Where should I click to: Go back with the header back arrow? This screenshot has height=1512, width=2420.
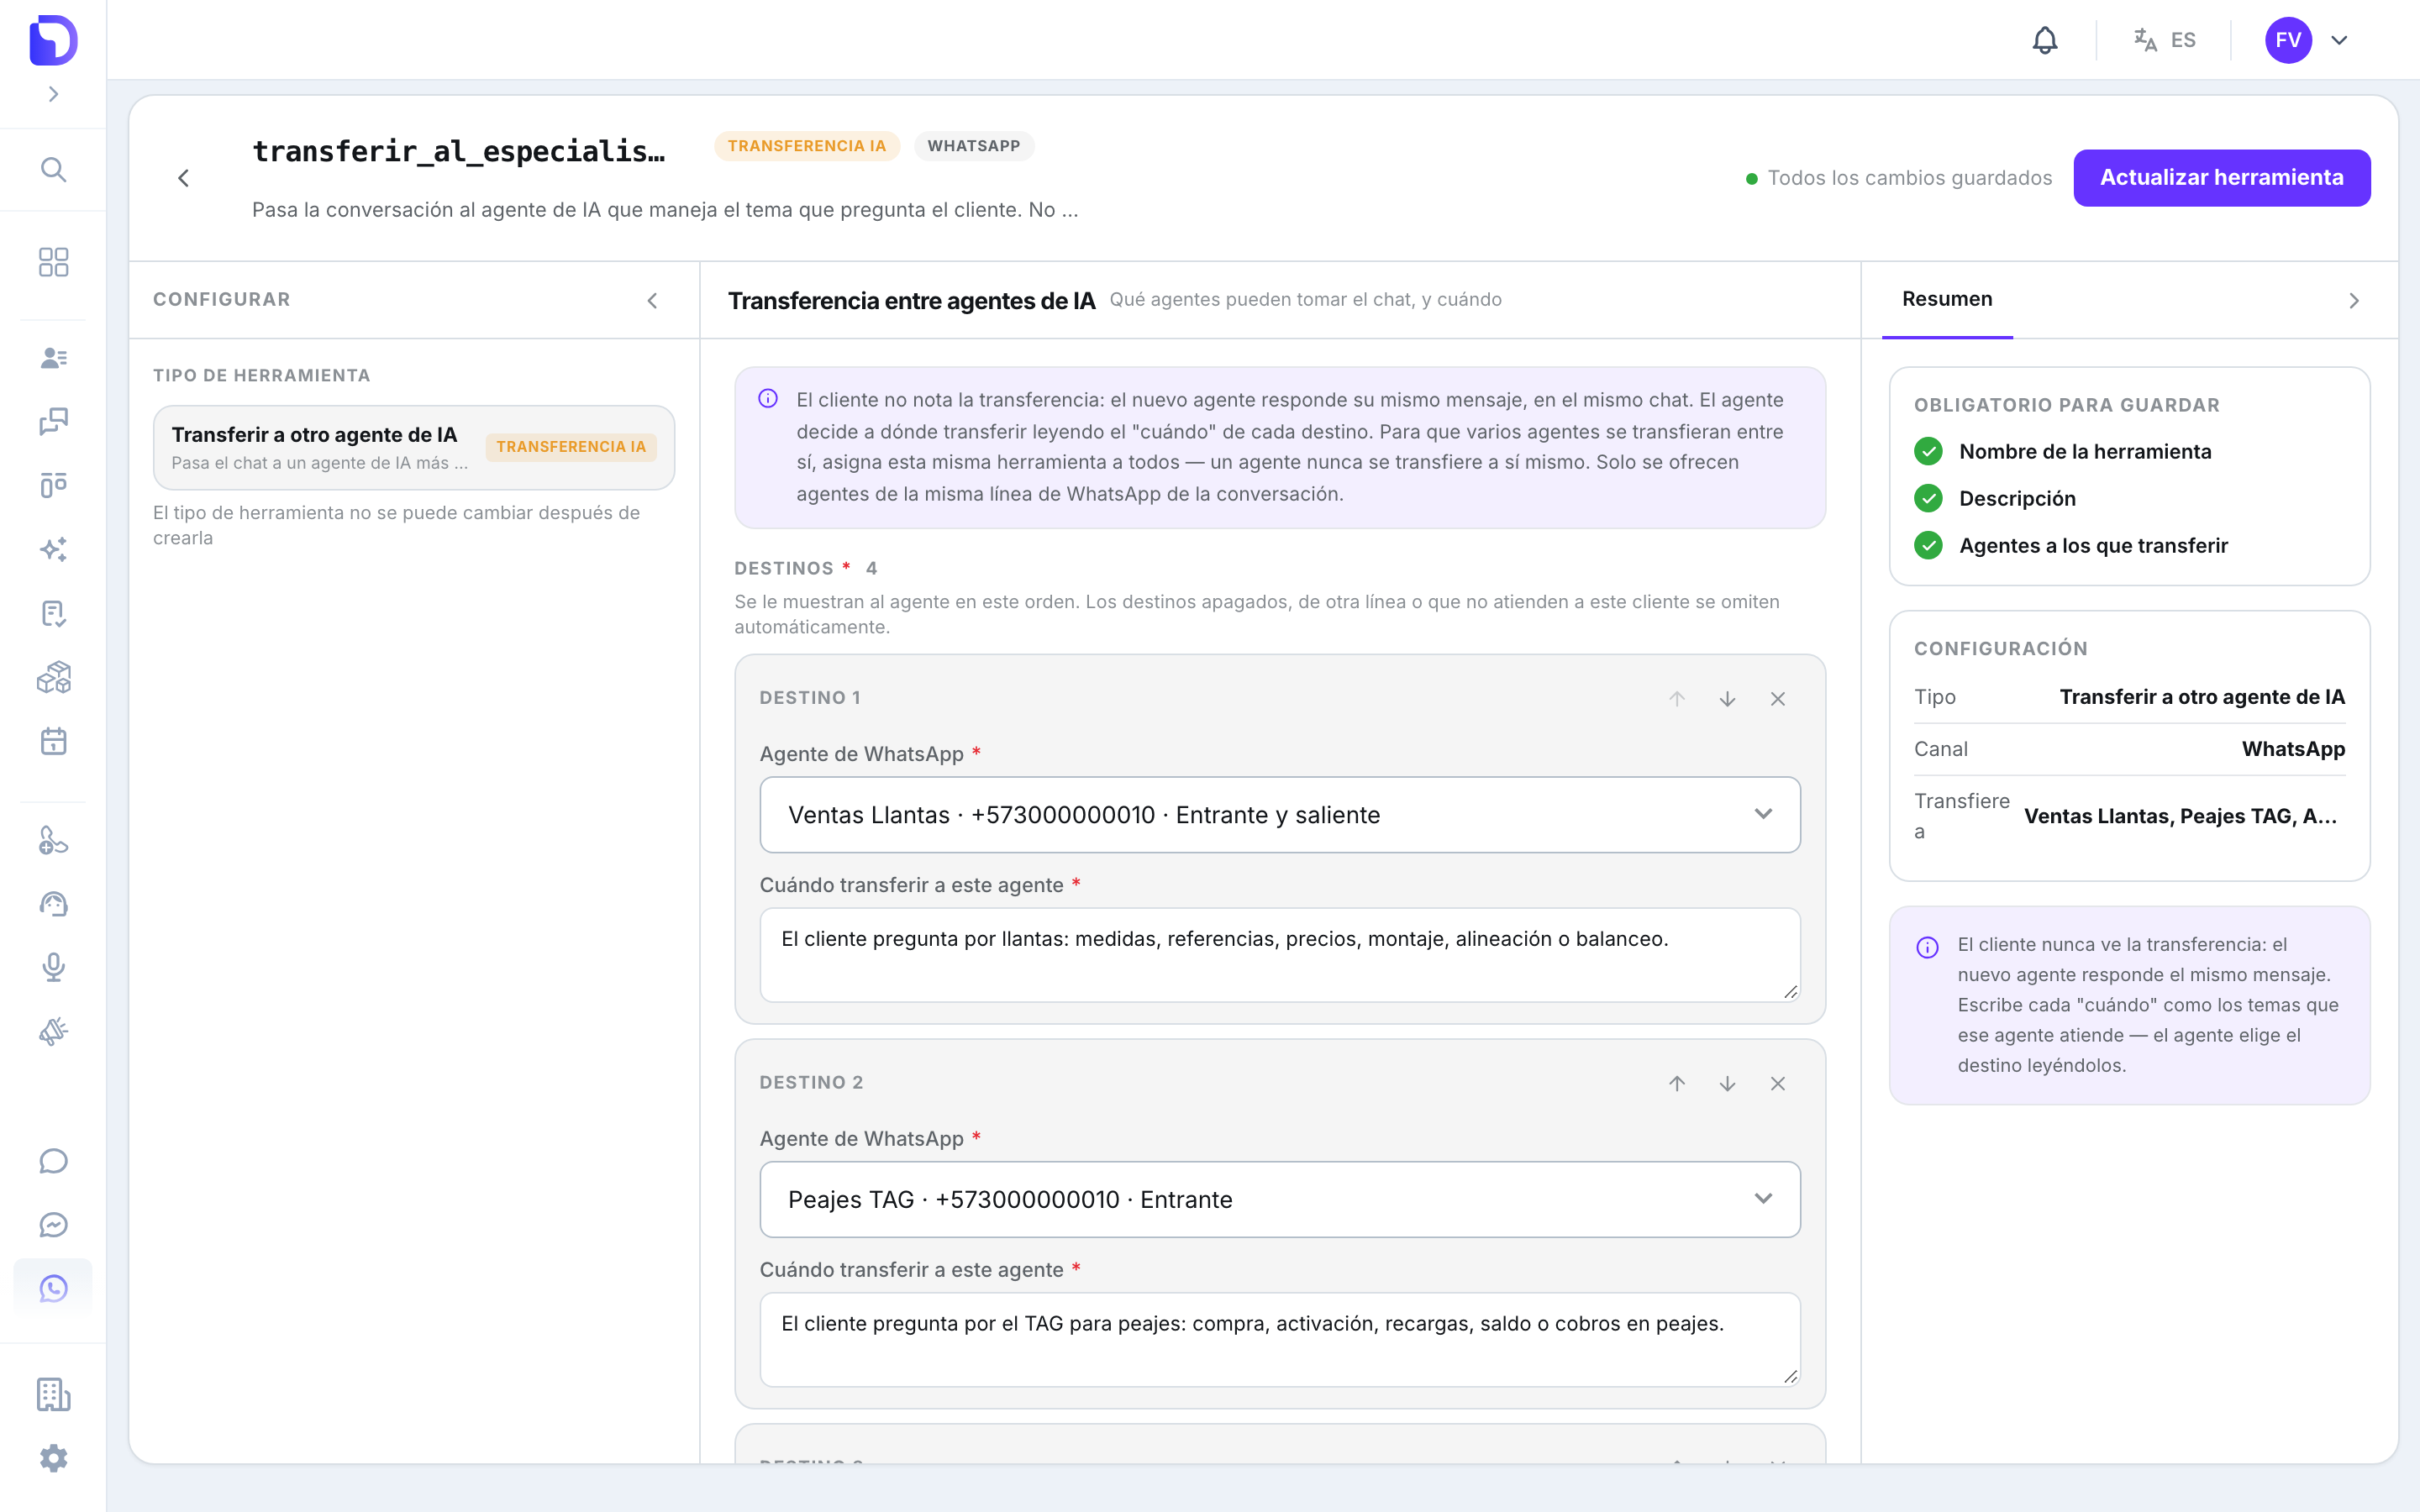point(183,178)
